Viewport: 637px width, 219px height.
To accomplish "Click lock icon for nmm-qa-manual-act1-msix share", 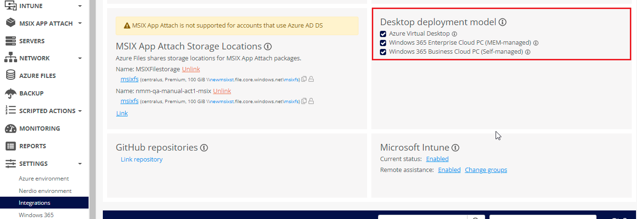I will [311, 101].
